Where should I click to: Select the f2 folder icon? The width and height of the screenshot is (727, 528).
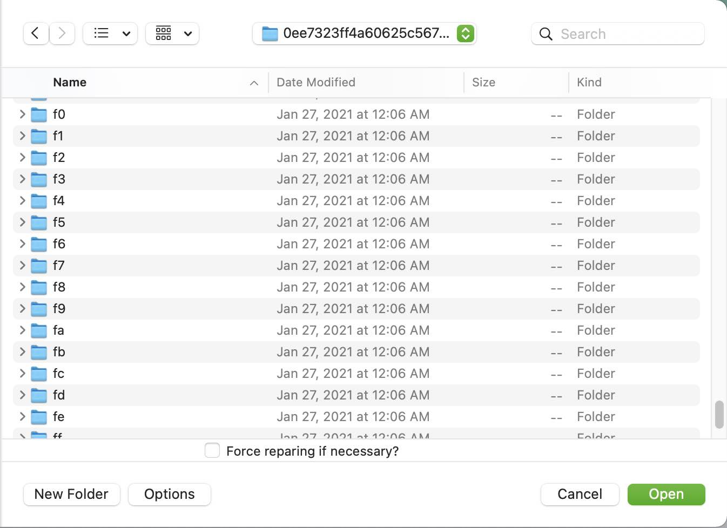39,158
